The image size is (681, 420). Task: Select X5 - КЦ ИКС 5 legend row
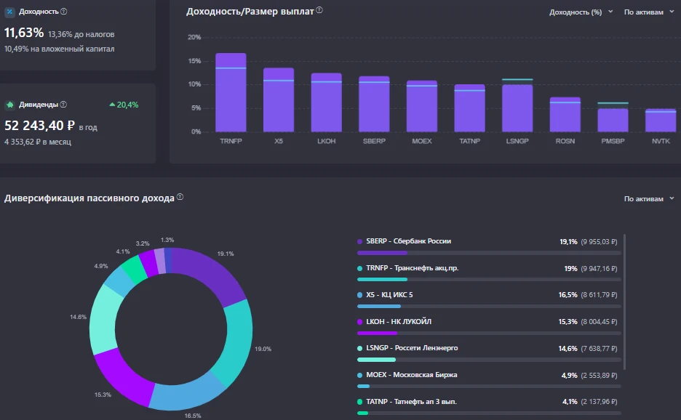(x=489, y=299)
